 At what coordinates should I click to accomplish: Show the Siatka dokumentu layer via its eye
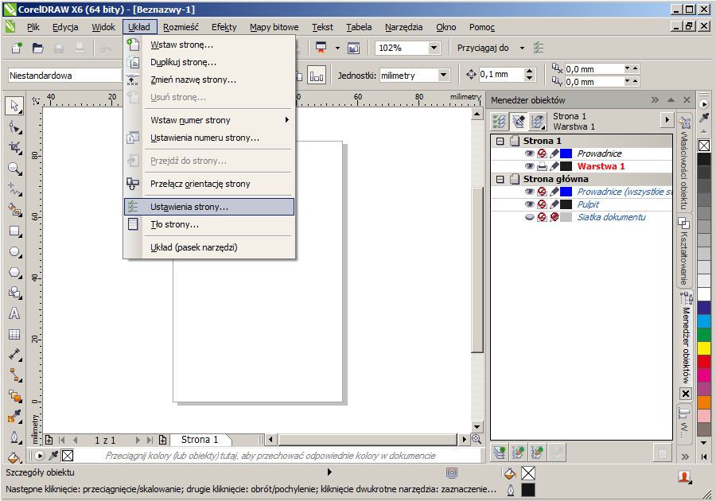[530, 217]
